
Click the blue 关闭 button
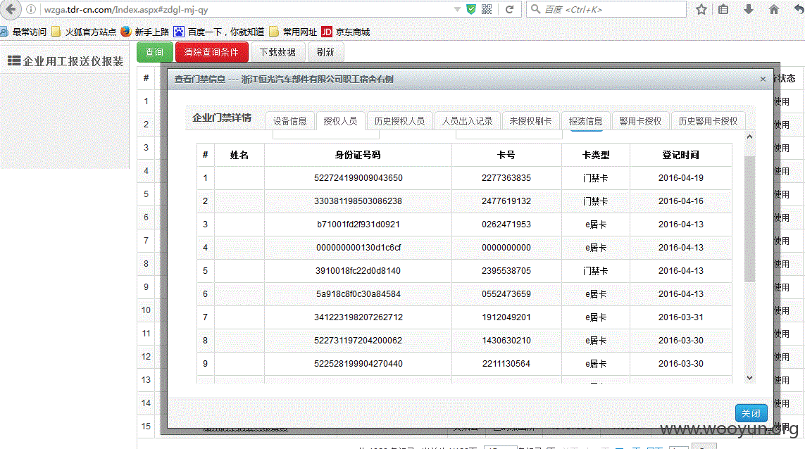click(x=751, y=413)
